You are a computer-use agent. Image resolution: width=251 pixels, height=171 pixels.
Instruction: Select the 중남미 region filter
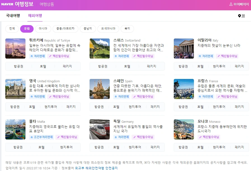coord(88,29)
